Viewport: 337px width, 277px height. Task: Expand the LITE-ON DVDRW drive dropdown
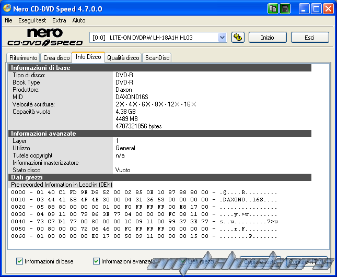[x=222, y=37]
